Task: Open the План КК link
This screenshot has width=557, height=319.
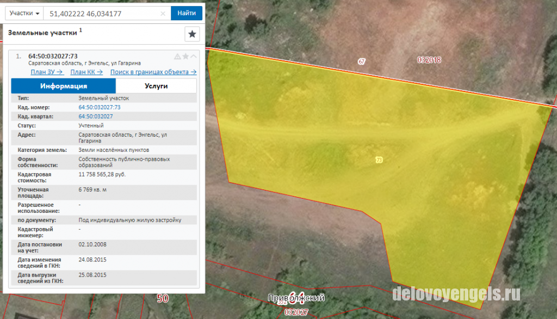Action: pos(86,72)
